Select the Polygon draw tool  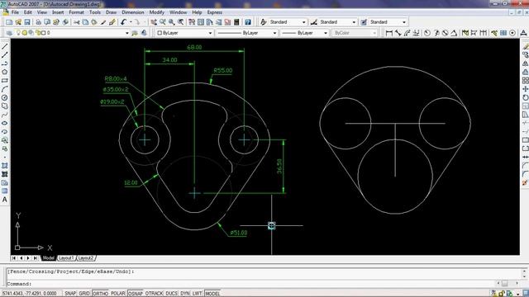5,72
